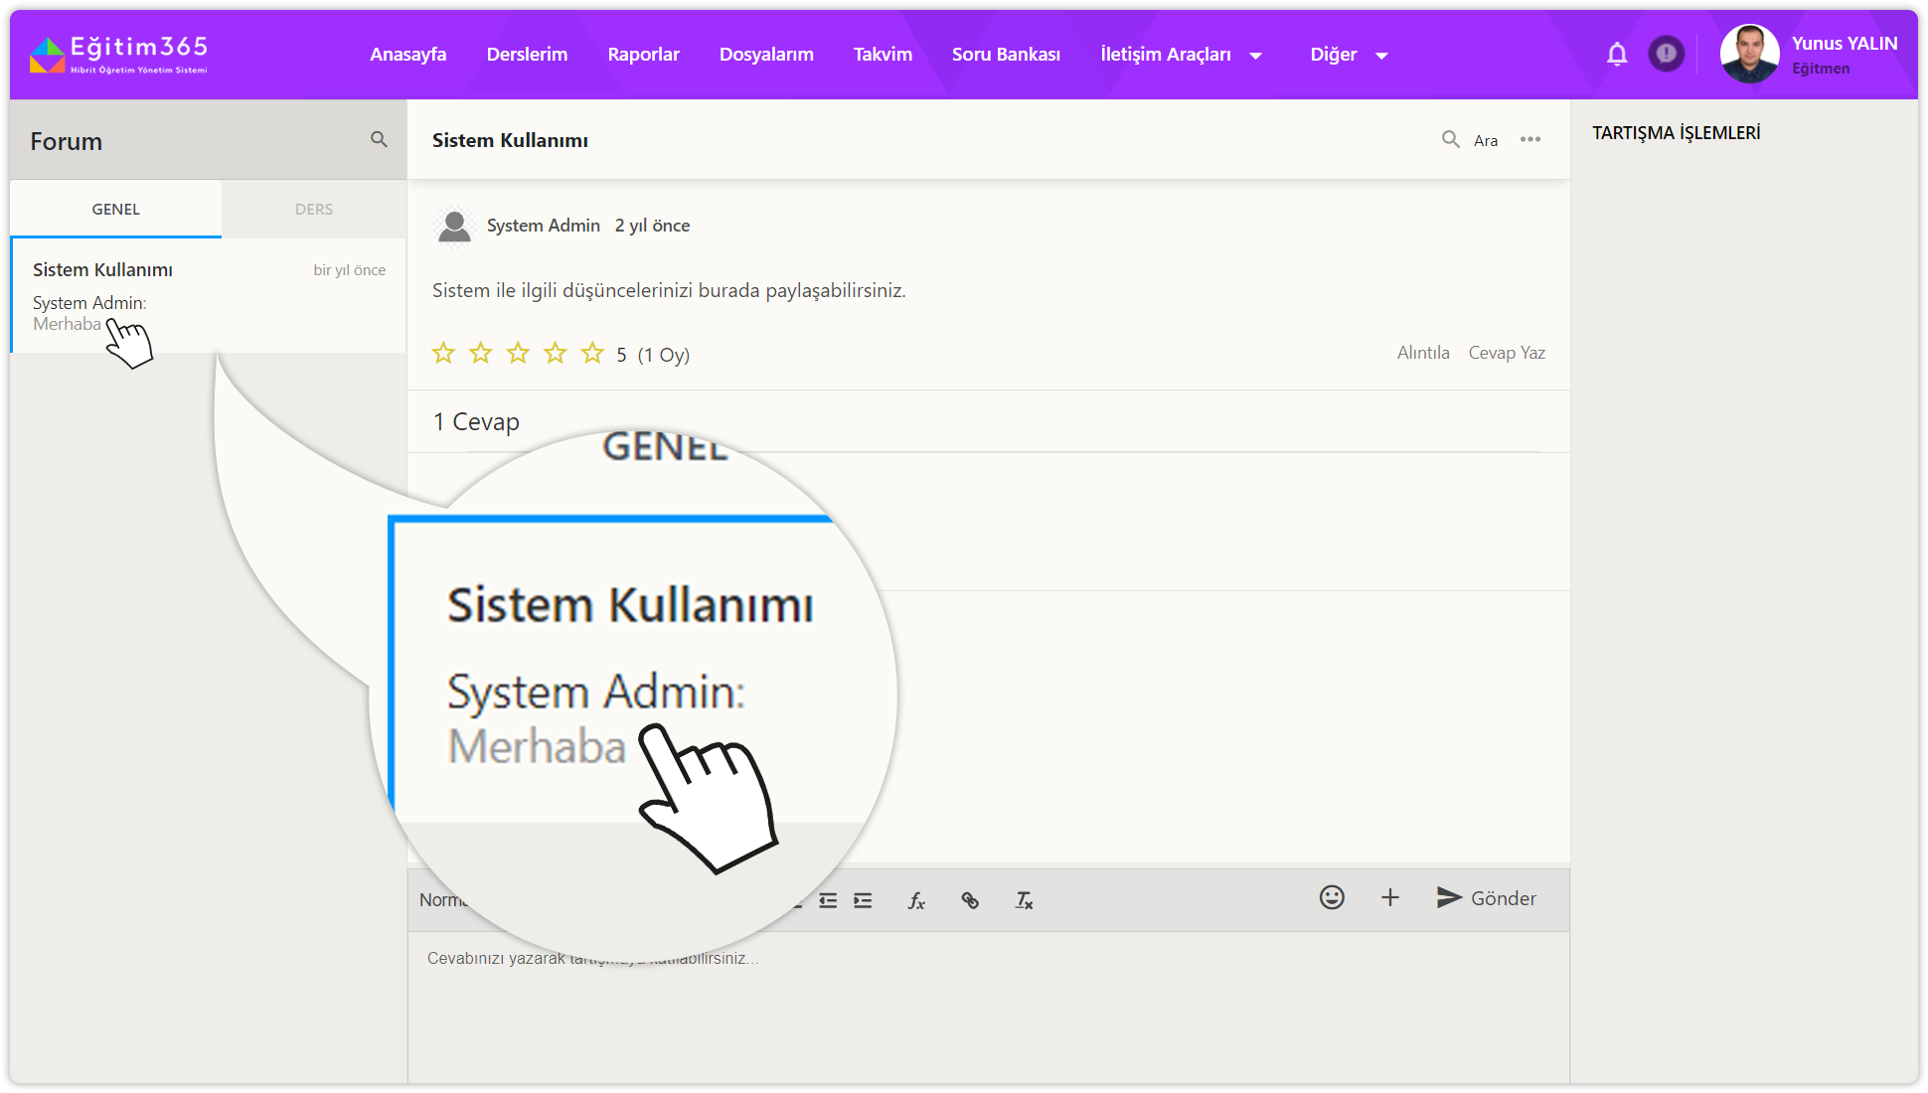Click the "bir yıl önce" timestamp in list
Screen dimensions: 1928x1093
click(350, 270)
